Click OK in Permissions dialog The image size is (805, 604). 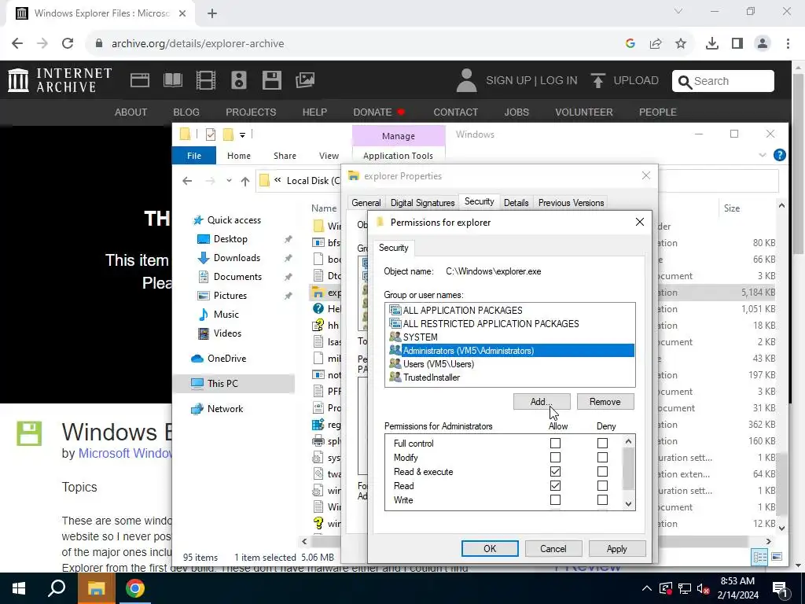pos(490,548)
